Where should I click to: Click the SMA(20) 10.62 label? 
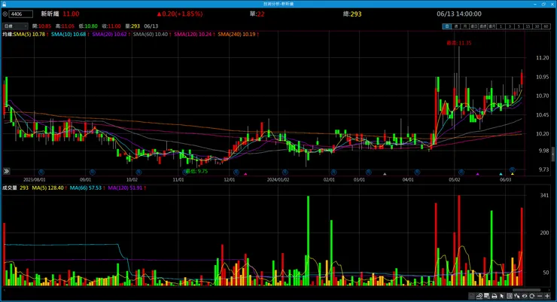pyautogui.click(x=111, y=34)
